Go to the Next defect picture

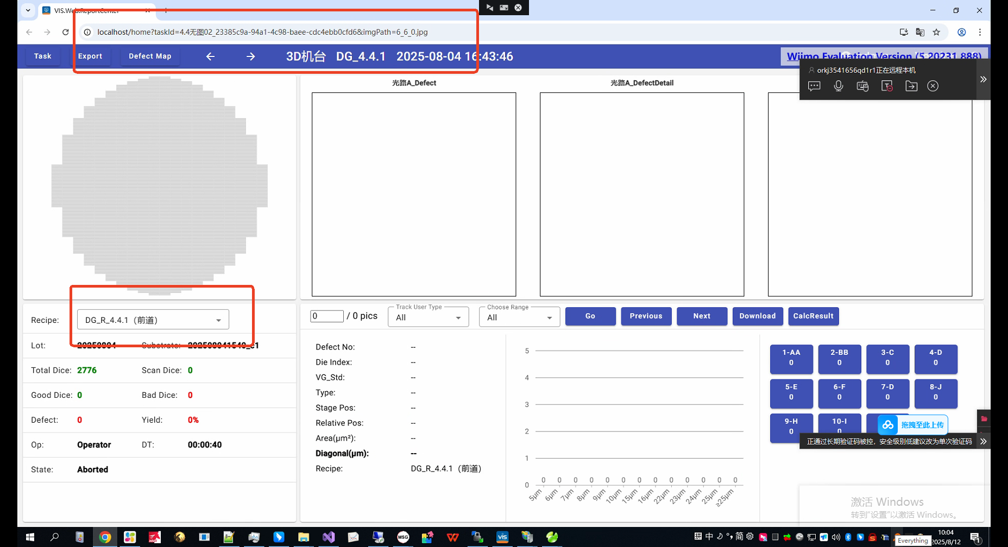tap(701, 316)
